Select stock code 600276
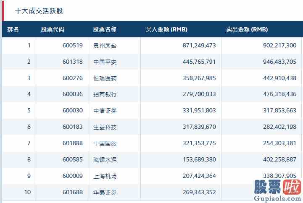 coord(73,78)
